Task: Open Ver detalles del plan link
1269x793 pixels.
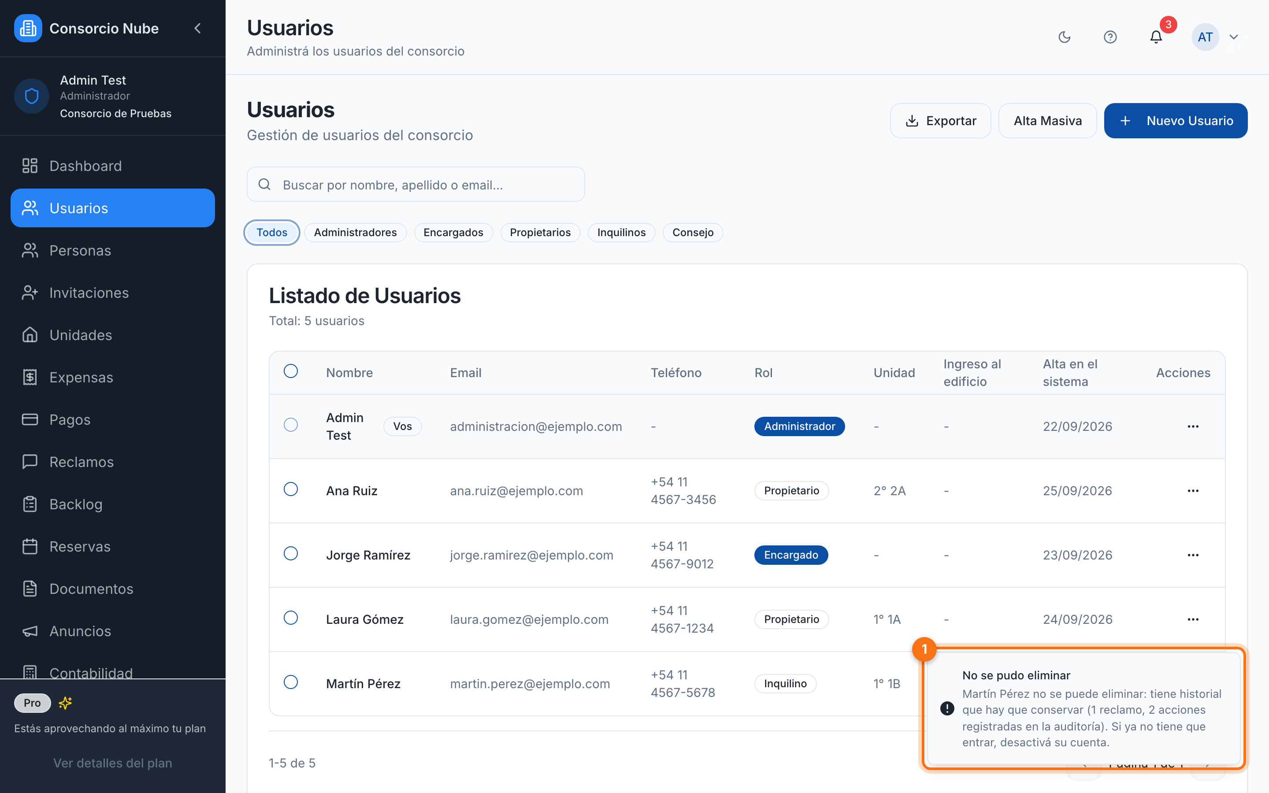Action: [x=113, y=763]
